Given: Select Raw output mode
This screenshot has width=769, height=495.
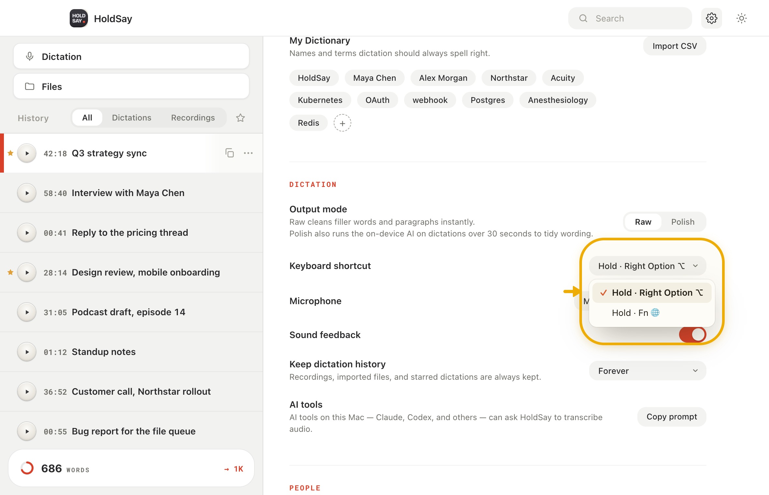Looking at the screenshot, I should 643,221.
